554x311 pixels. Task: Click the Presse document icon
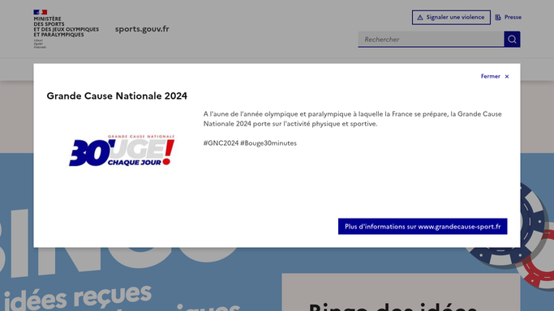pos(498,17)
